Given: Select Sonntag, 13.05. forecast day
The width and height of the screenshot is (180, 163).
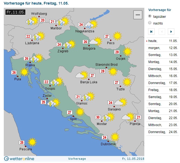Looking at the screenshot, I should (x=162, y=55).
